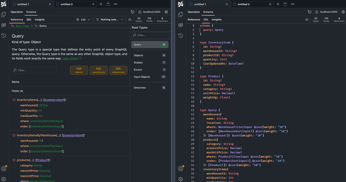Image resolution: width=346 pixels, height=182 pixels.
Task: Click save document icon in right window
Action: 285,4
